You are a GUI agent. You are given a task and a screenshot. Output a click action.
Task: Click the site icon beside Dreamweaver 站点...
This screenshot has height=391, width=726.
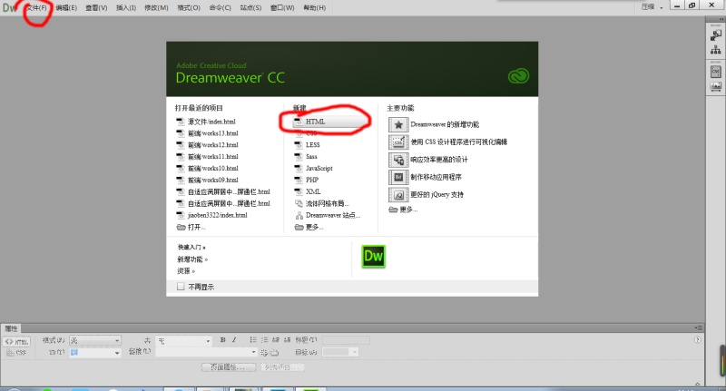pos(299,215)
